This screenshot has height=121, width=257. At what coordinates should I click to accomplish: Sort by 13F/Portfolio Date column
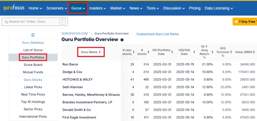click(172, 52)
